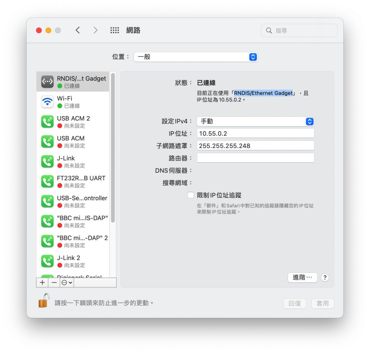The image size is (370, 353).
Task: Click the lock icon to prevent changes
Action: (44, 300)
